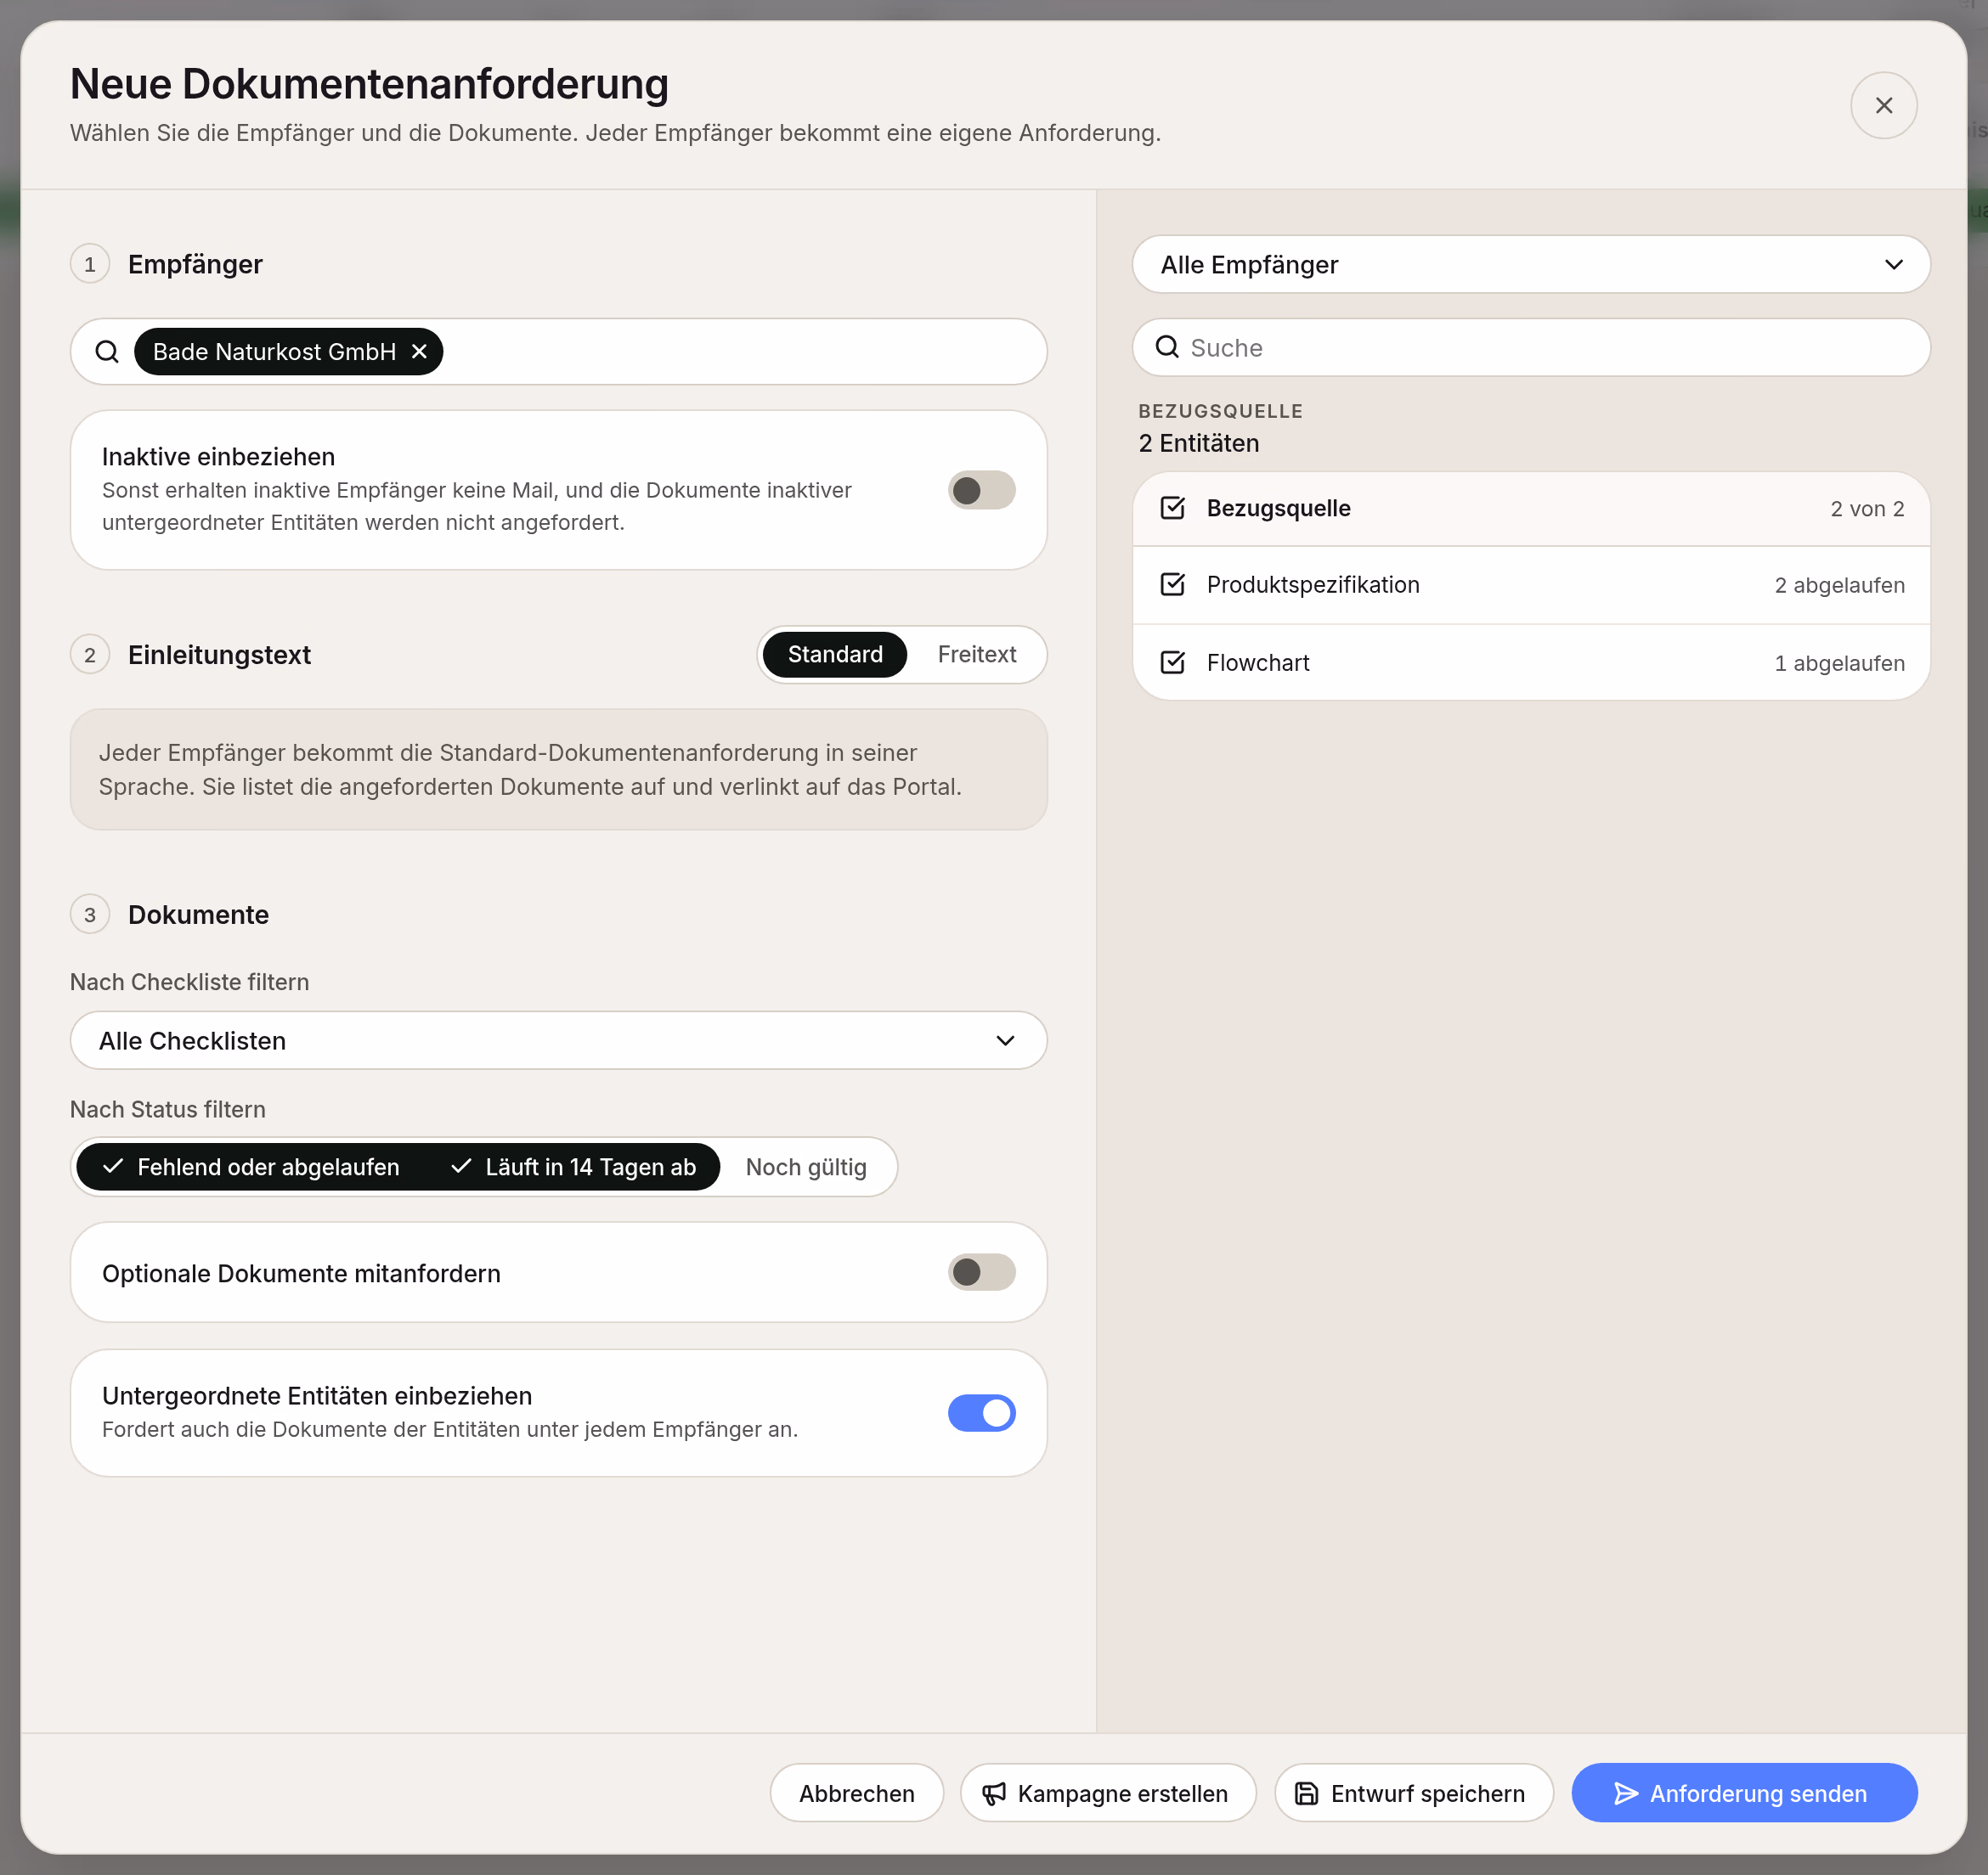Open the Alle Checklisten dropdown

pos(558,1040)
